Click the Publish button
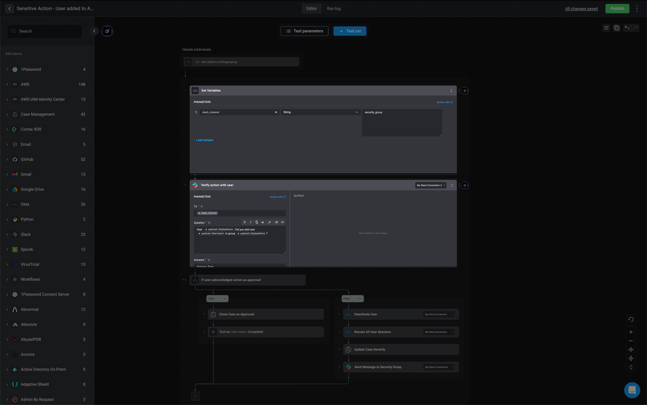Screen dimensions: 647x405 click(x=617, y=9)
